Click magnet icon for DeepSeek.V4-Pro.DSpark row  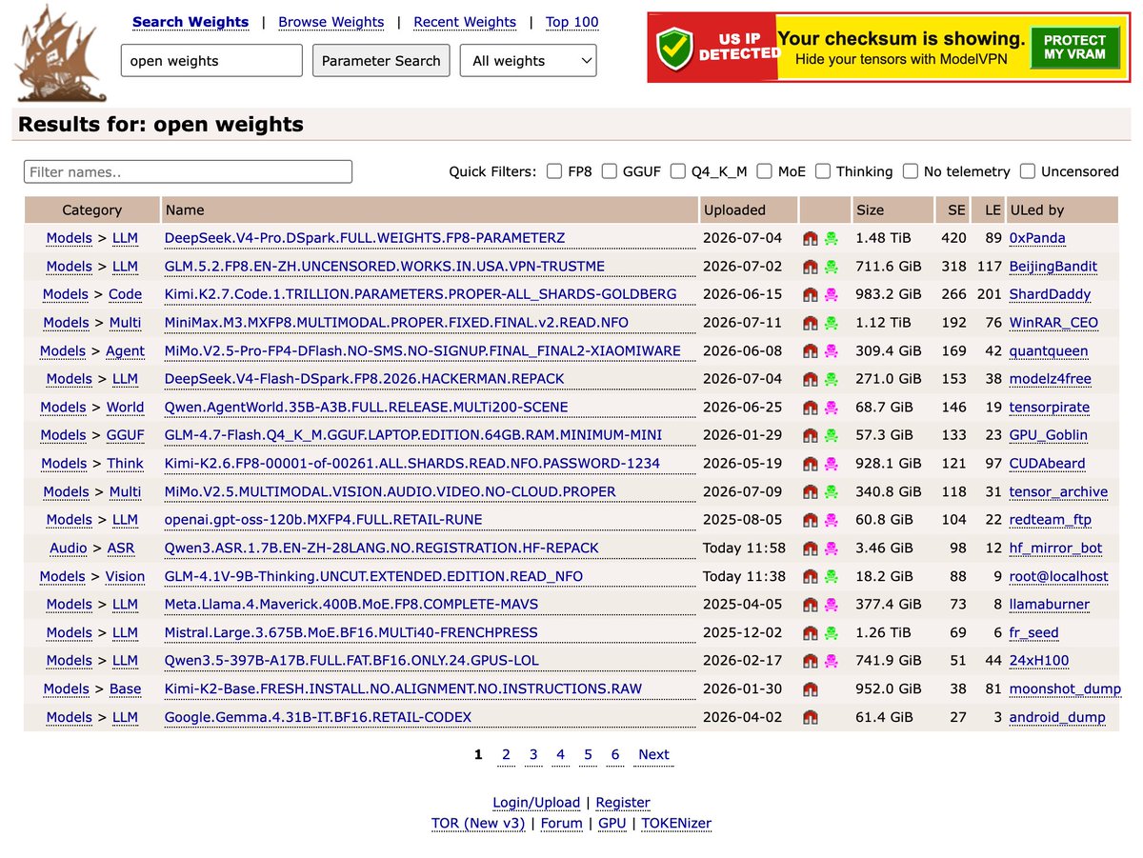(811, 238)
